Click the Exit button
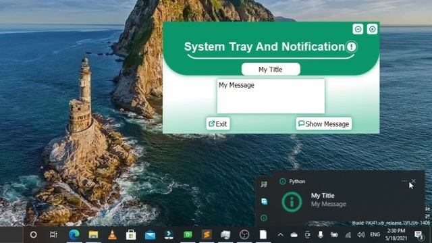Viewport: 432px width, 243px height. click(218, 124)
